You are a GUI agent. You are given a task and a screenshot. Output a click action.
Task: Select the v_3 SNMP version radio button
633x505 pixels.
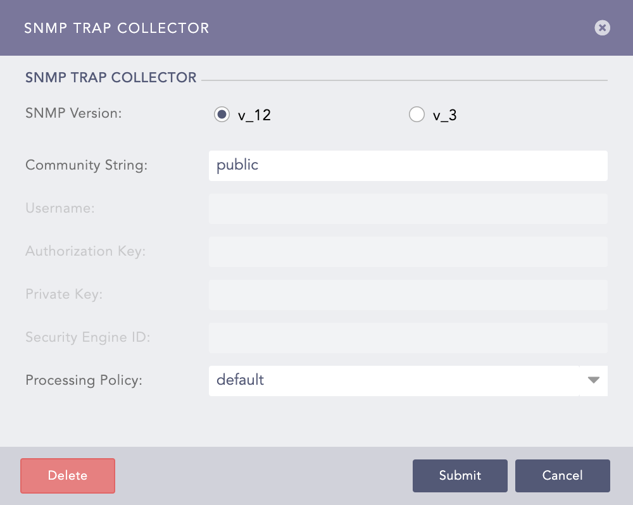pos(417,114)
